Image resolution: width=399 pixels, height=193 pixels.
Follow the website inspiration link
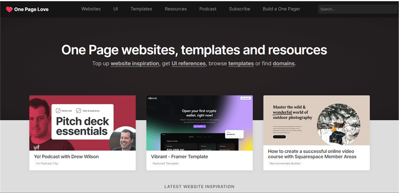pyautogui.click(x=135, y=63)
